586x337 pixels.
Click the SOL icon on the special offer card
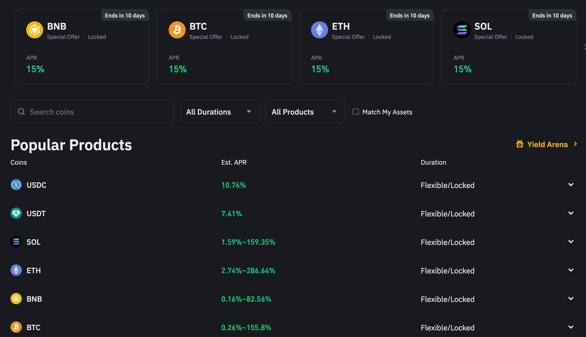coord(462,29)
